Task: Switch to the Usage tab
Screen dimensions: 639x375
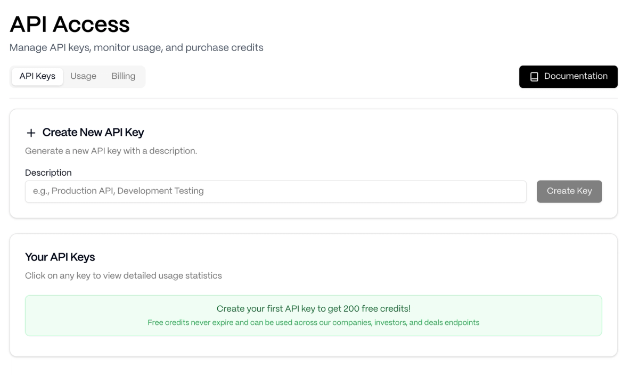Action: tap(83, 76)
